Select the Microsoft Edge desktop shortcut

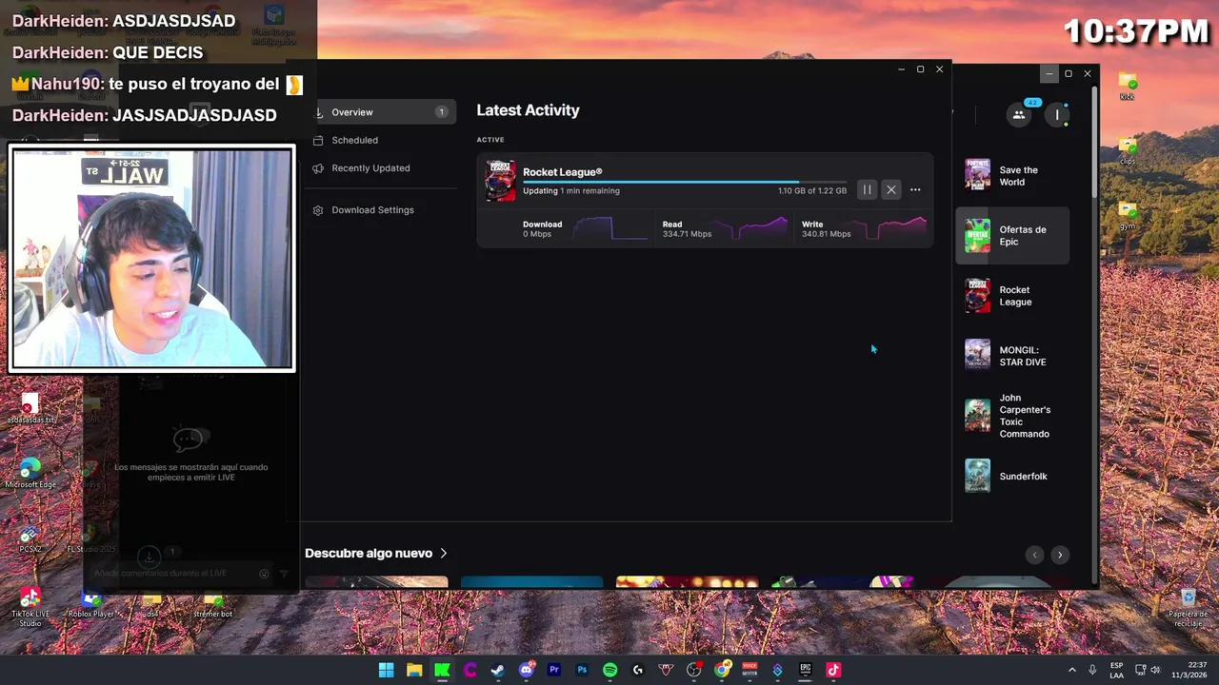pos(30,473)
